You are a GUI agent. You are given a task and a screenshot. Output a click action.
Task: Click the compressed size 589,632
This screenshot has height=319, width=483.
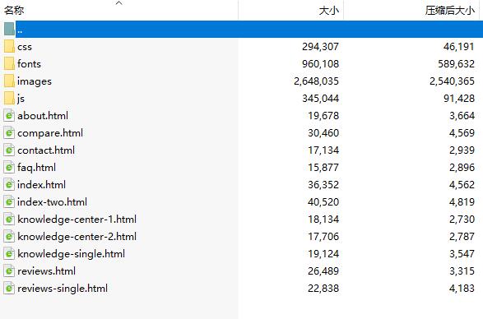456,64
